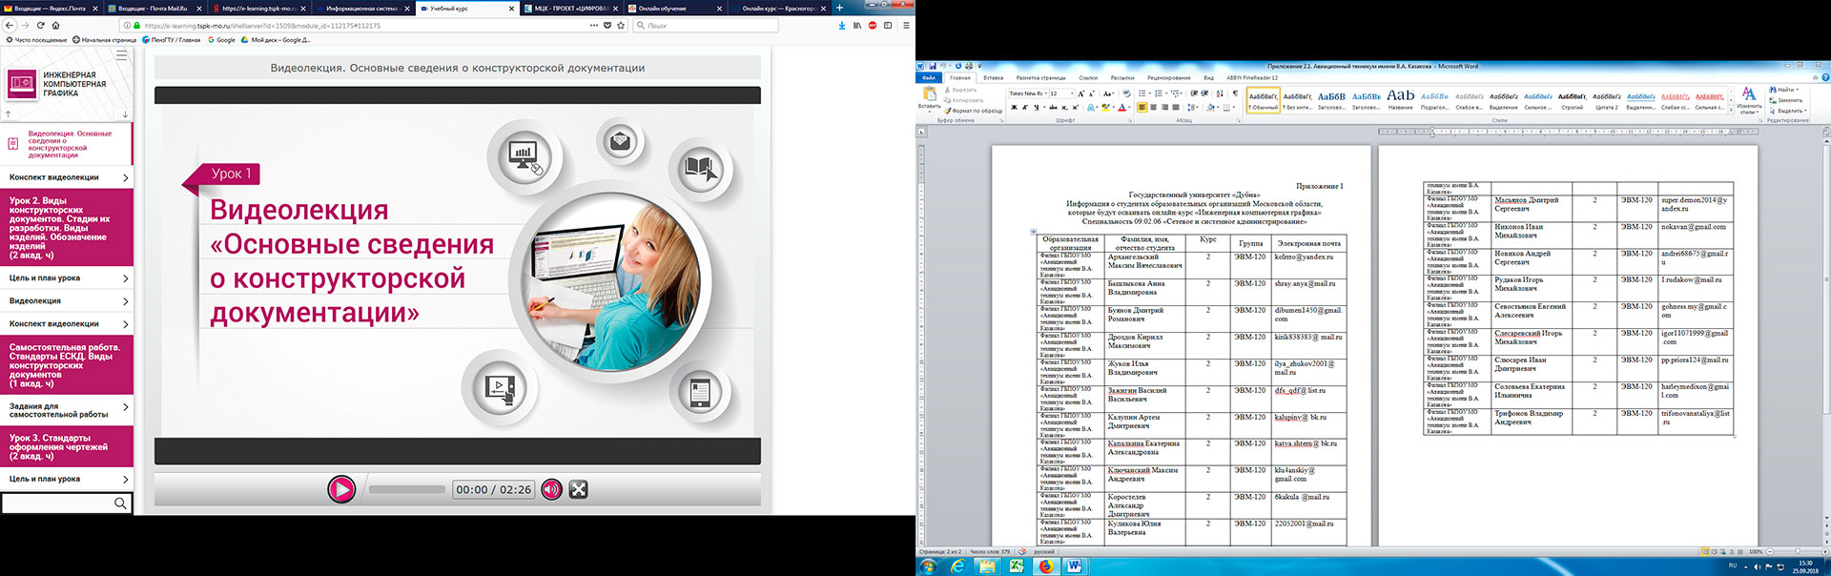Toggle the course sidebar hamburger menu
Screen dimensions: 1831x576
[x=121, y=55]
